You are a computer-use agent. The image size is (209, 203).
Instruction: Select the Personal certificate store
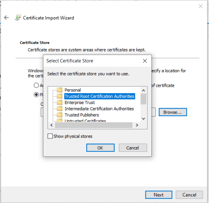73,90
